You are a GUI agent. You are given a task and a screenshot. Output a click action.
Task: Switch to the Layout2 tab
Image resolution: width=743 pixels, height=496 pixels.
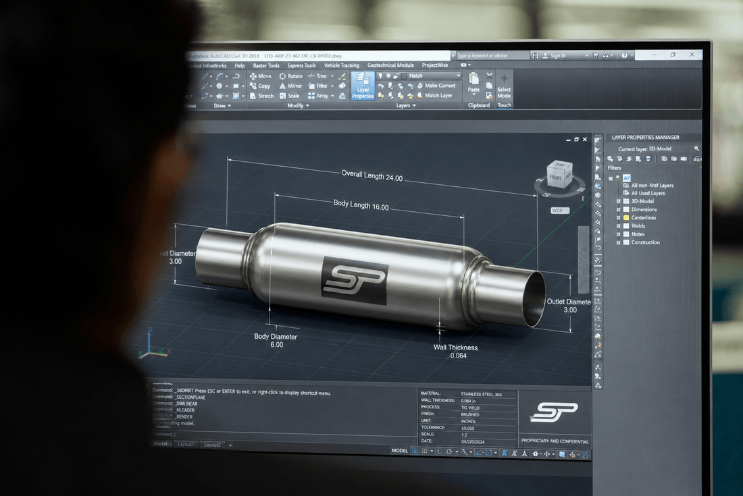click(x=212, y=445)
